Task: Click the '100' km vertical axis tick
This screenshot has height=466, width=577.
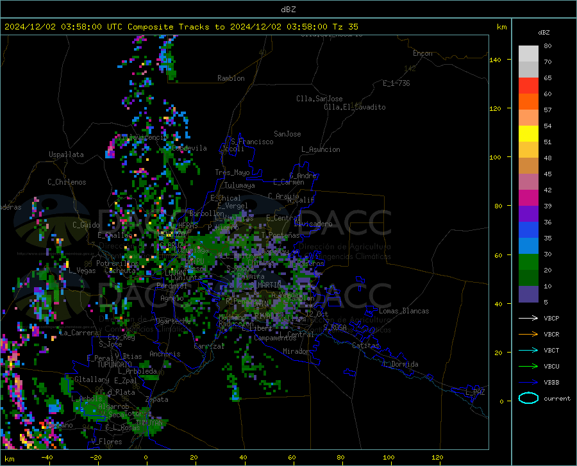Action: 495,157
